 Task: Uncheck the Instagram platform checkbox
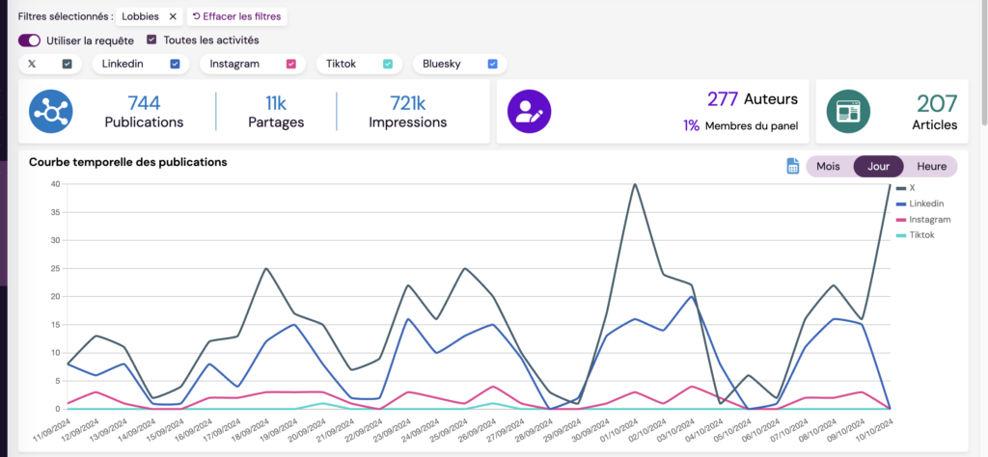[290, 64]
